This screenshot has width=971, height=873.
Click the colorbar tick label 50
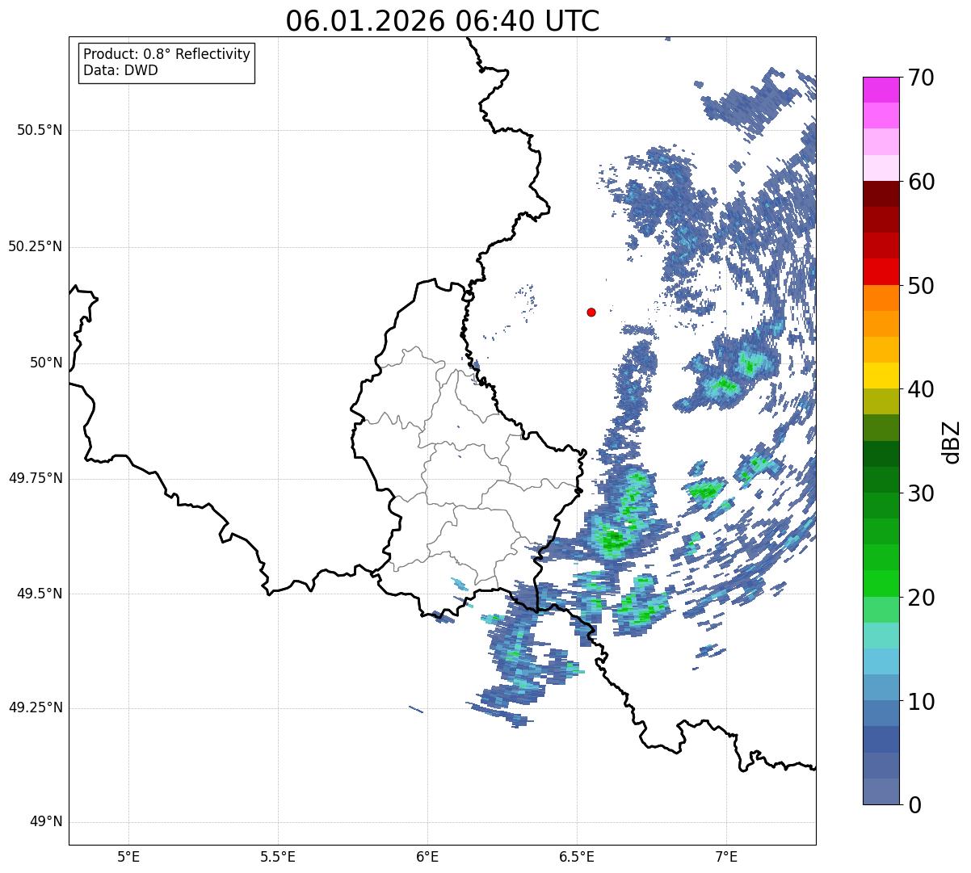coord(921,286)
